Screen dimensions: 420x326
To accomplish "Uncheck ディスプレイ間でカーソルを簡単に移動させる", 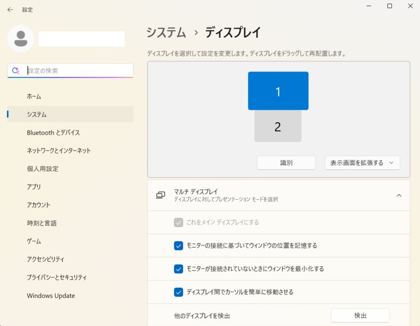I will pyautogui.click(x=178, y=292).
